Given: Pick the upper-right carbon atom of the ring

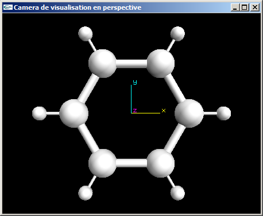Looking at the screenshot, I should (160, 64).
